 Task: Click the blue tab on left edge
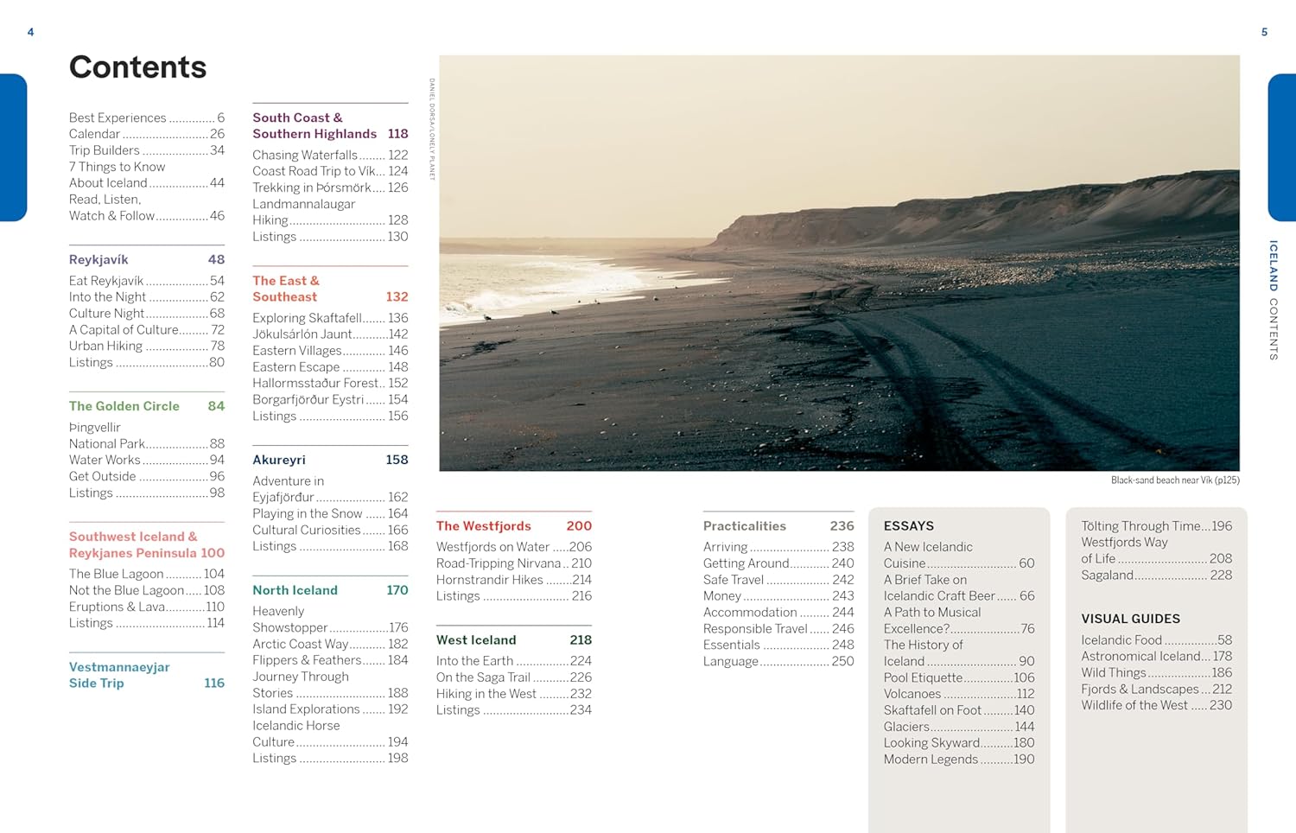click(13, 147)
